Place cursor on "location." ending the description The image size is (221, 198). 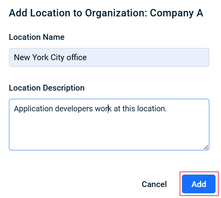click(152, 109)
